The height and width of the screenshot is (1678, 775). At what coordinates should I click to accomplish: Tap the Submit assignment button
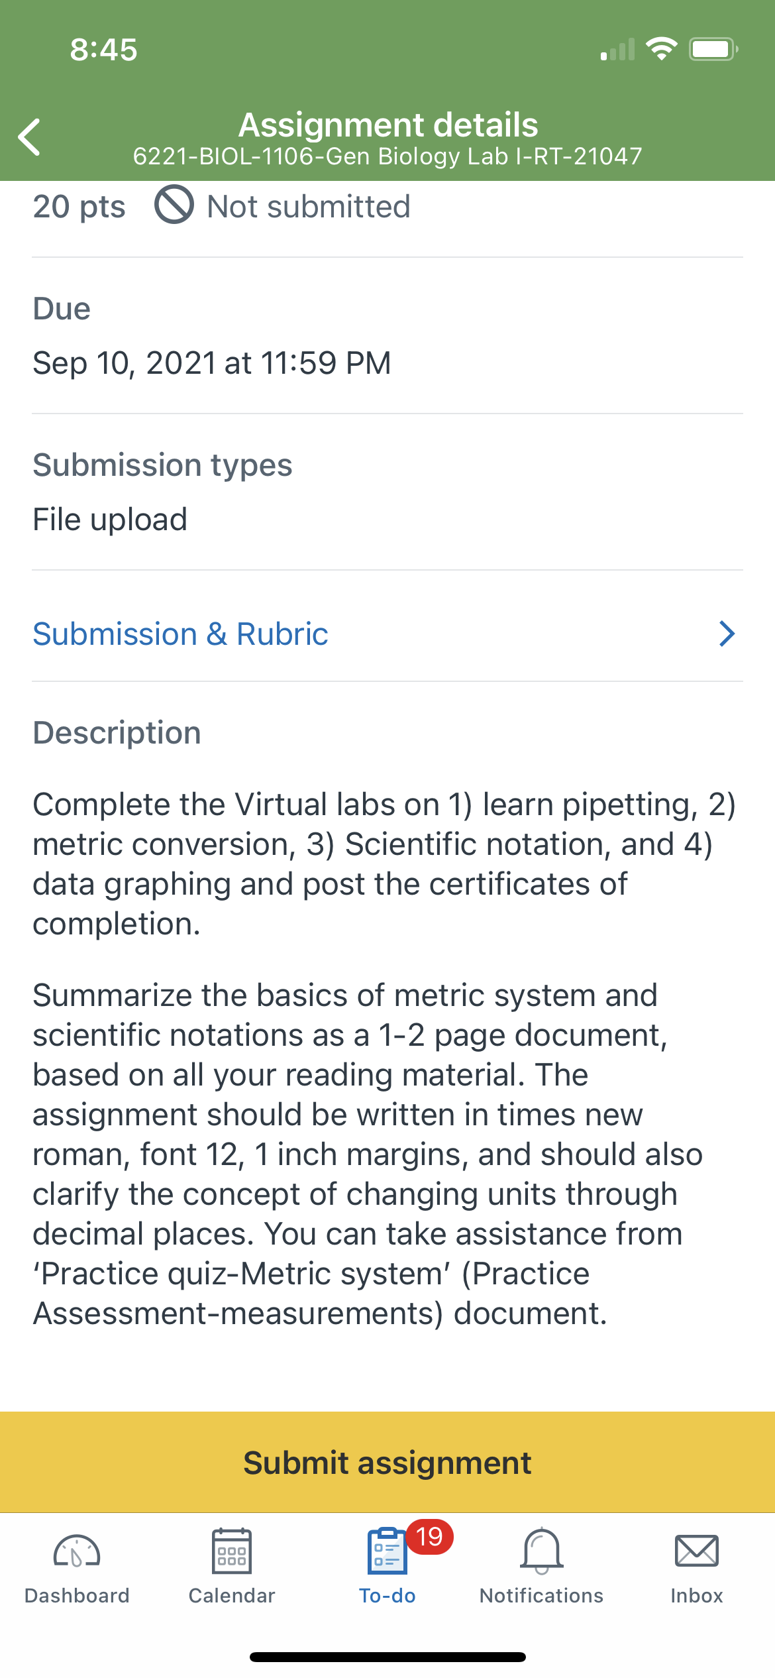click(x=387, y=1462)
